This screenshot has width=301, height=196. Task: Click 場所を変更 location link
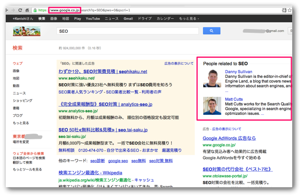click(x=21, y=142)
